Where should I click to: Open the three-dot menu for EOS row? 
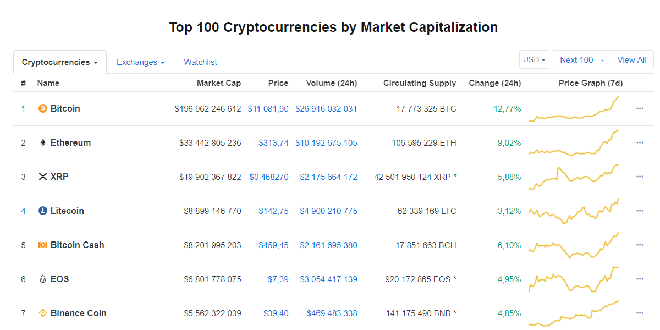[640, 279]
